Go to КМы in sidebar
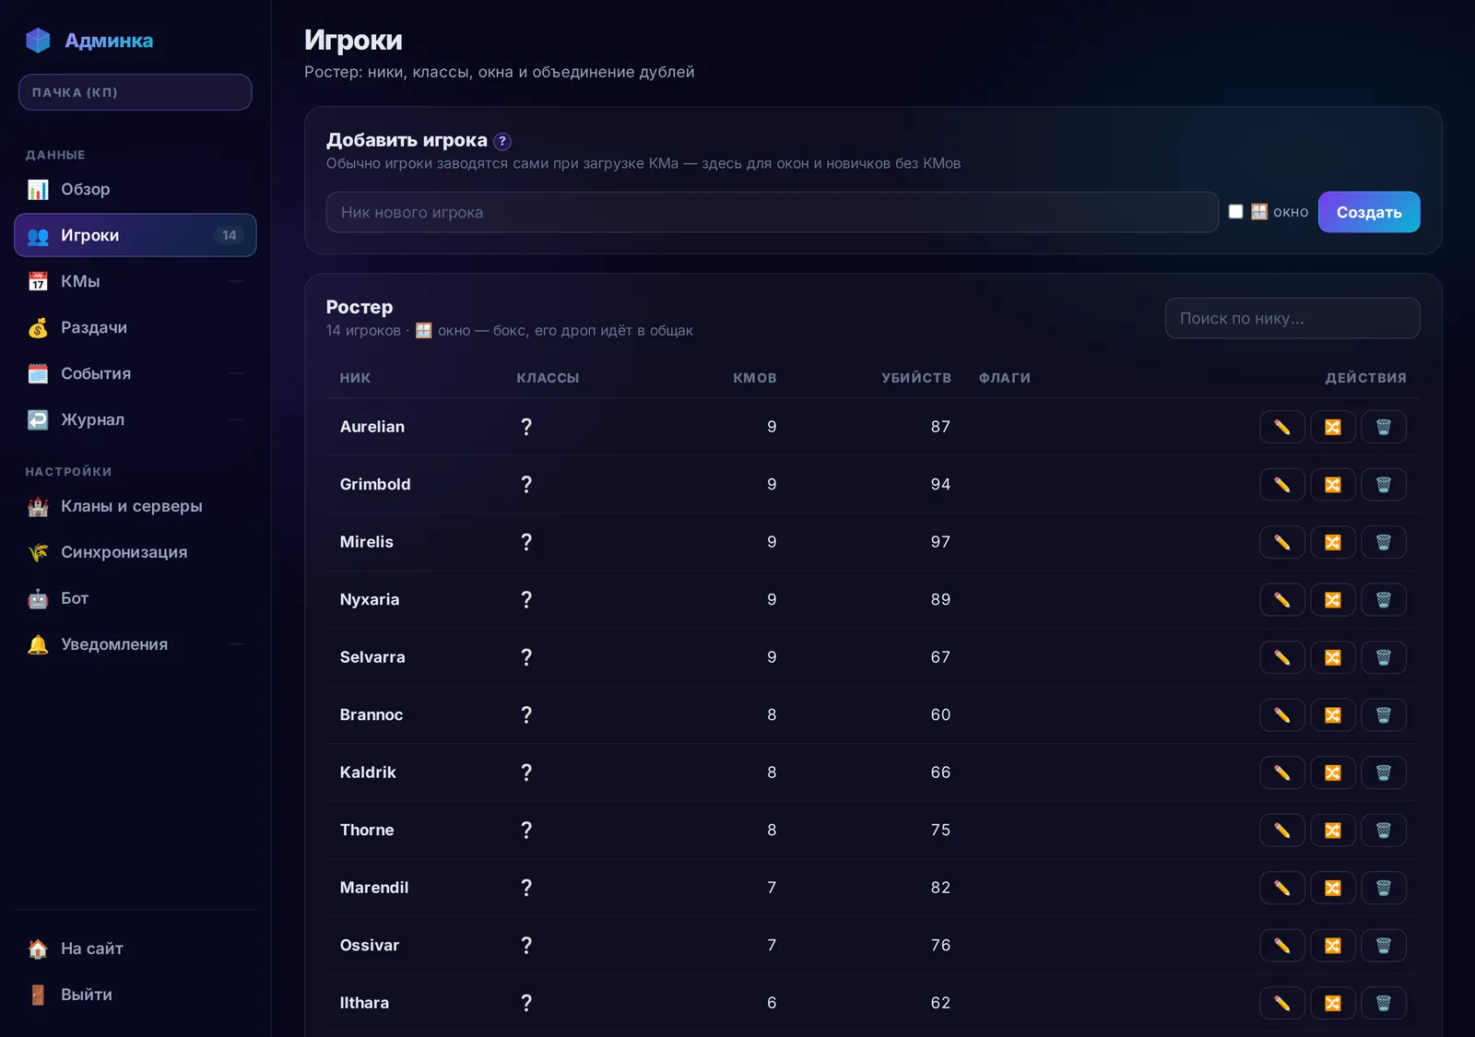This screenshot has height=1037, width=1475. point(136,281)
